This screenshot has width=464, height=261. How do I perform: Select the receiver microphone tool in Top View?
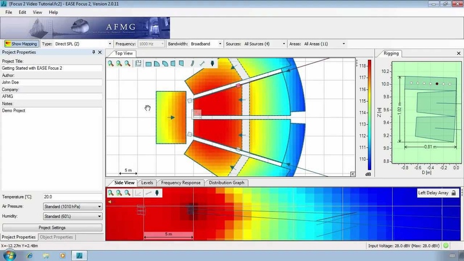(x=212, y=63)
